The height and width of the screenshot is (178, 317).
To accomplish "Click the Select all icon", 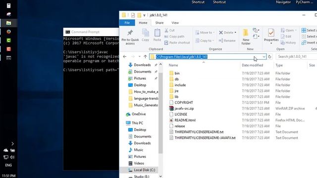I will [x=304, y=30].
